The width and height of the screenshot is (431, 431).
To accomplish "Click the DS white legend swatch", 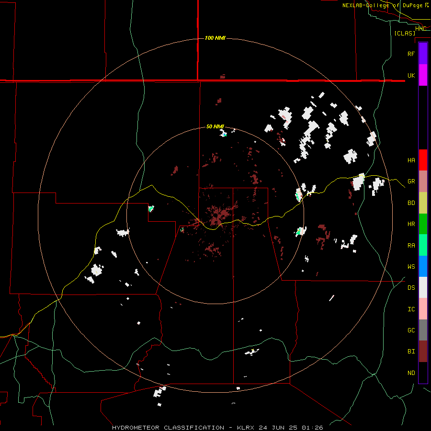I will pos(423,287).
